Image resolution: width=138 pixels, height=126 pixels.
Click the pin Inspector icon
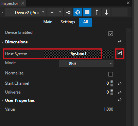tap(68, 12)
